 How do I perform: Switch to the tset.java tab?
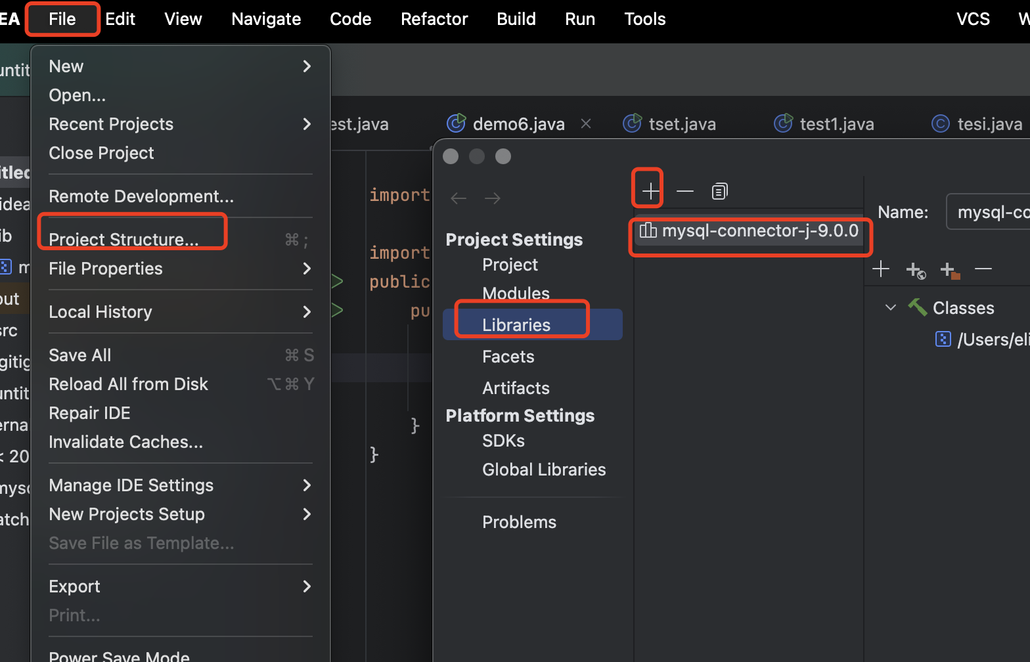click(681, 124)
